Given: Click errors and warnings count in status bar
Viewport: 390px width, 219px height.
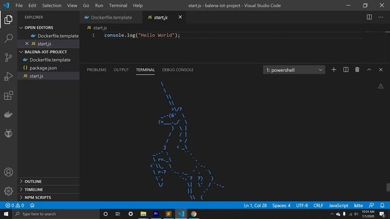Looking at the screenshot, I should (15, 206).
